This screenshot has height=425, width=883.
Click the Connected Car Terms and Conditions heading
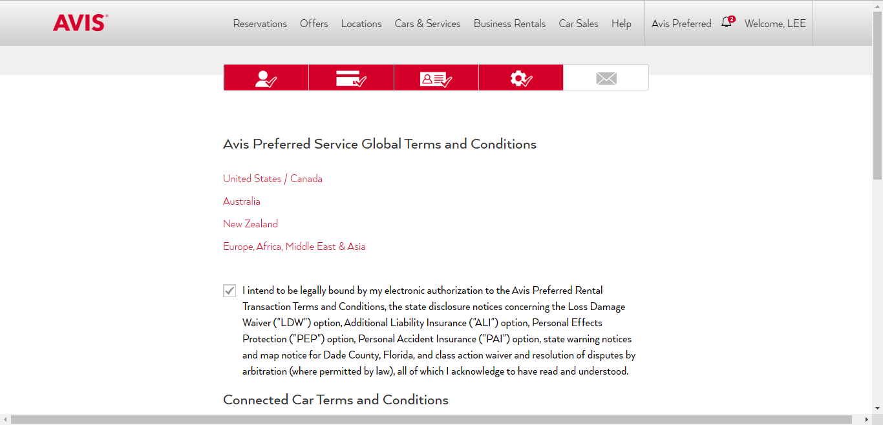(335, 400)
